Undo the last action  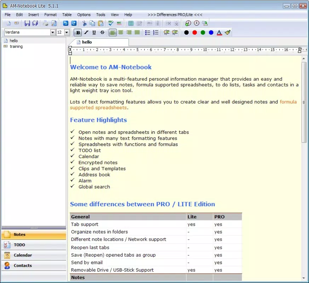click(x=65, y=23)
